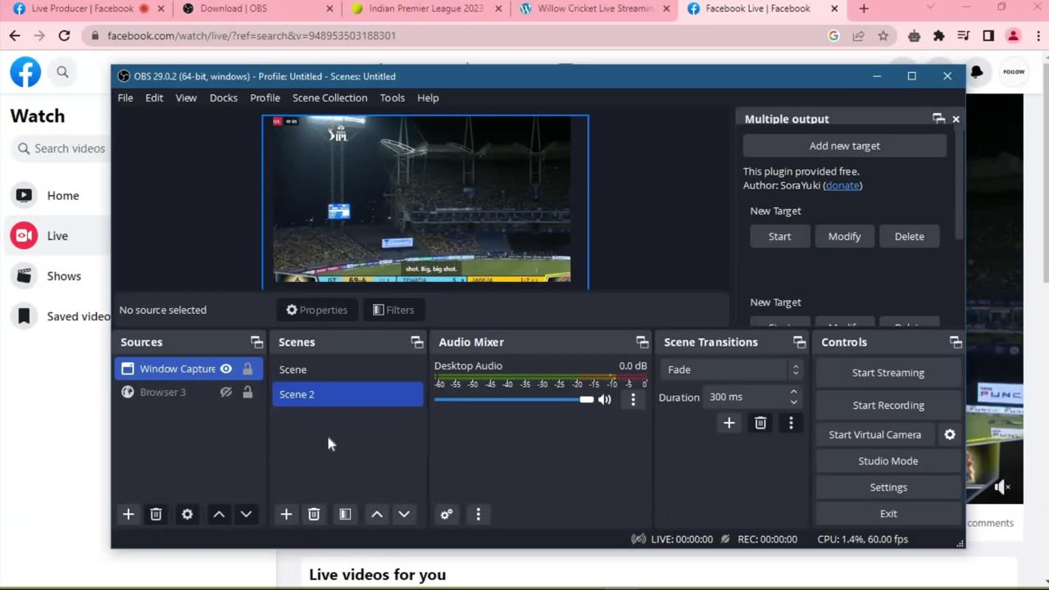Open the Help menu in OBS

[x=428, y=98]
